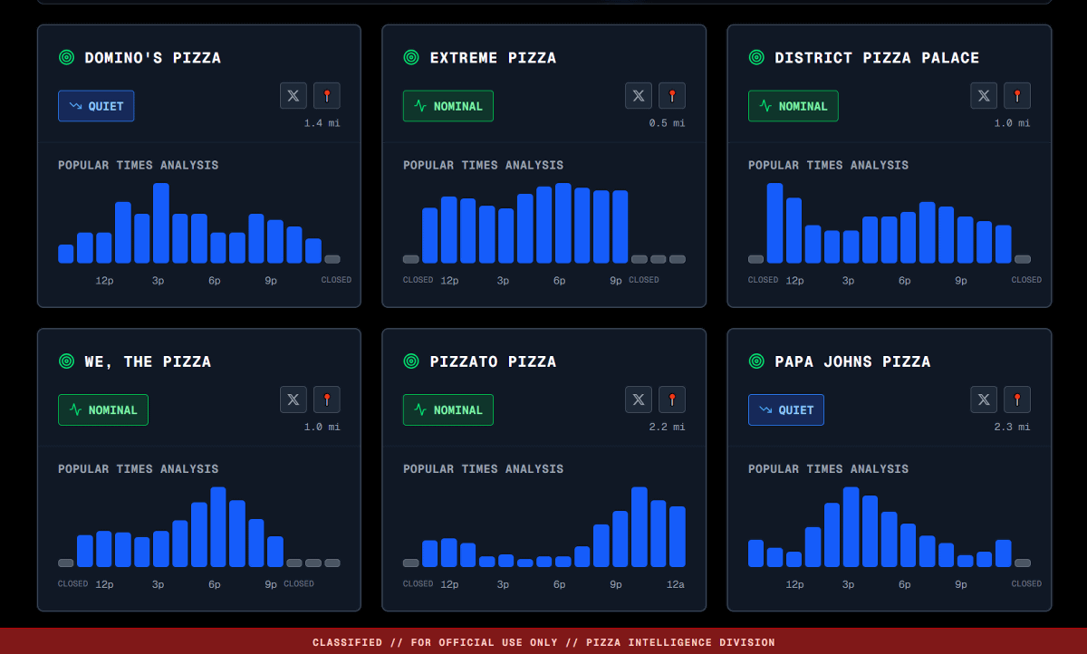Click Popular Times Analysis heading on Domino's card
This screenshot has width=1087, height=654.
[139, 165]
